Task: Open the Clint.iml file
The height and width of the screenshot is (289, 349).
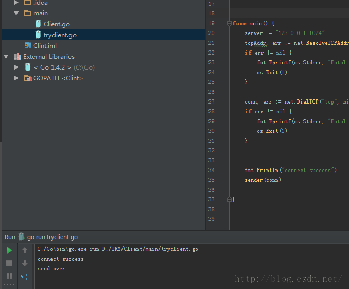Action: click(45, 46)
